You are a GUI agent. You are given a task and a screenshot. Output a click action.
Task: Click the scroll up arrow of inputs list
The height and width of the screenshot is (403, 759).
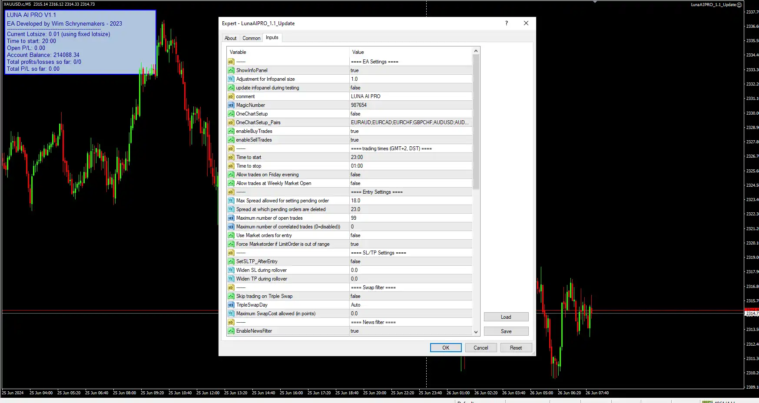coord(476,51)
